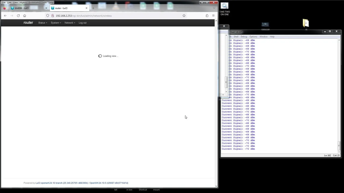Open the Options menu in IDLE Shell
This screenshot has width=344, height=193.
click(253, 37)
